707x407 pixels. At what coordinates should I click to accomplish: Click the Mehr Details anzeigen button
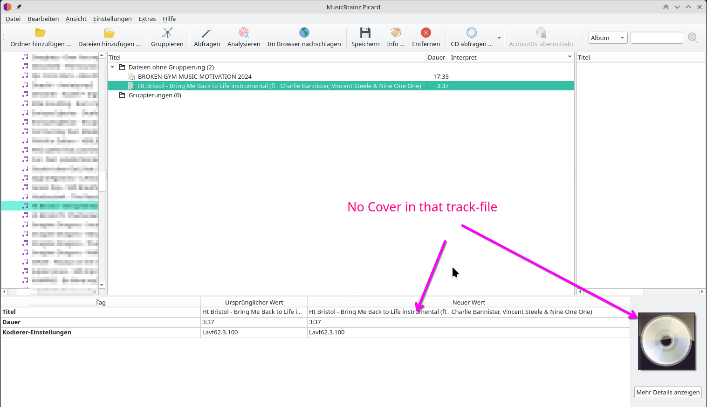(668, 392)
